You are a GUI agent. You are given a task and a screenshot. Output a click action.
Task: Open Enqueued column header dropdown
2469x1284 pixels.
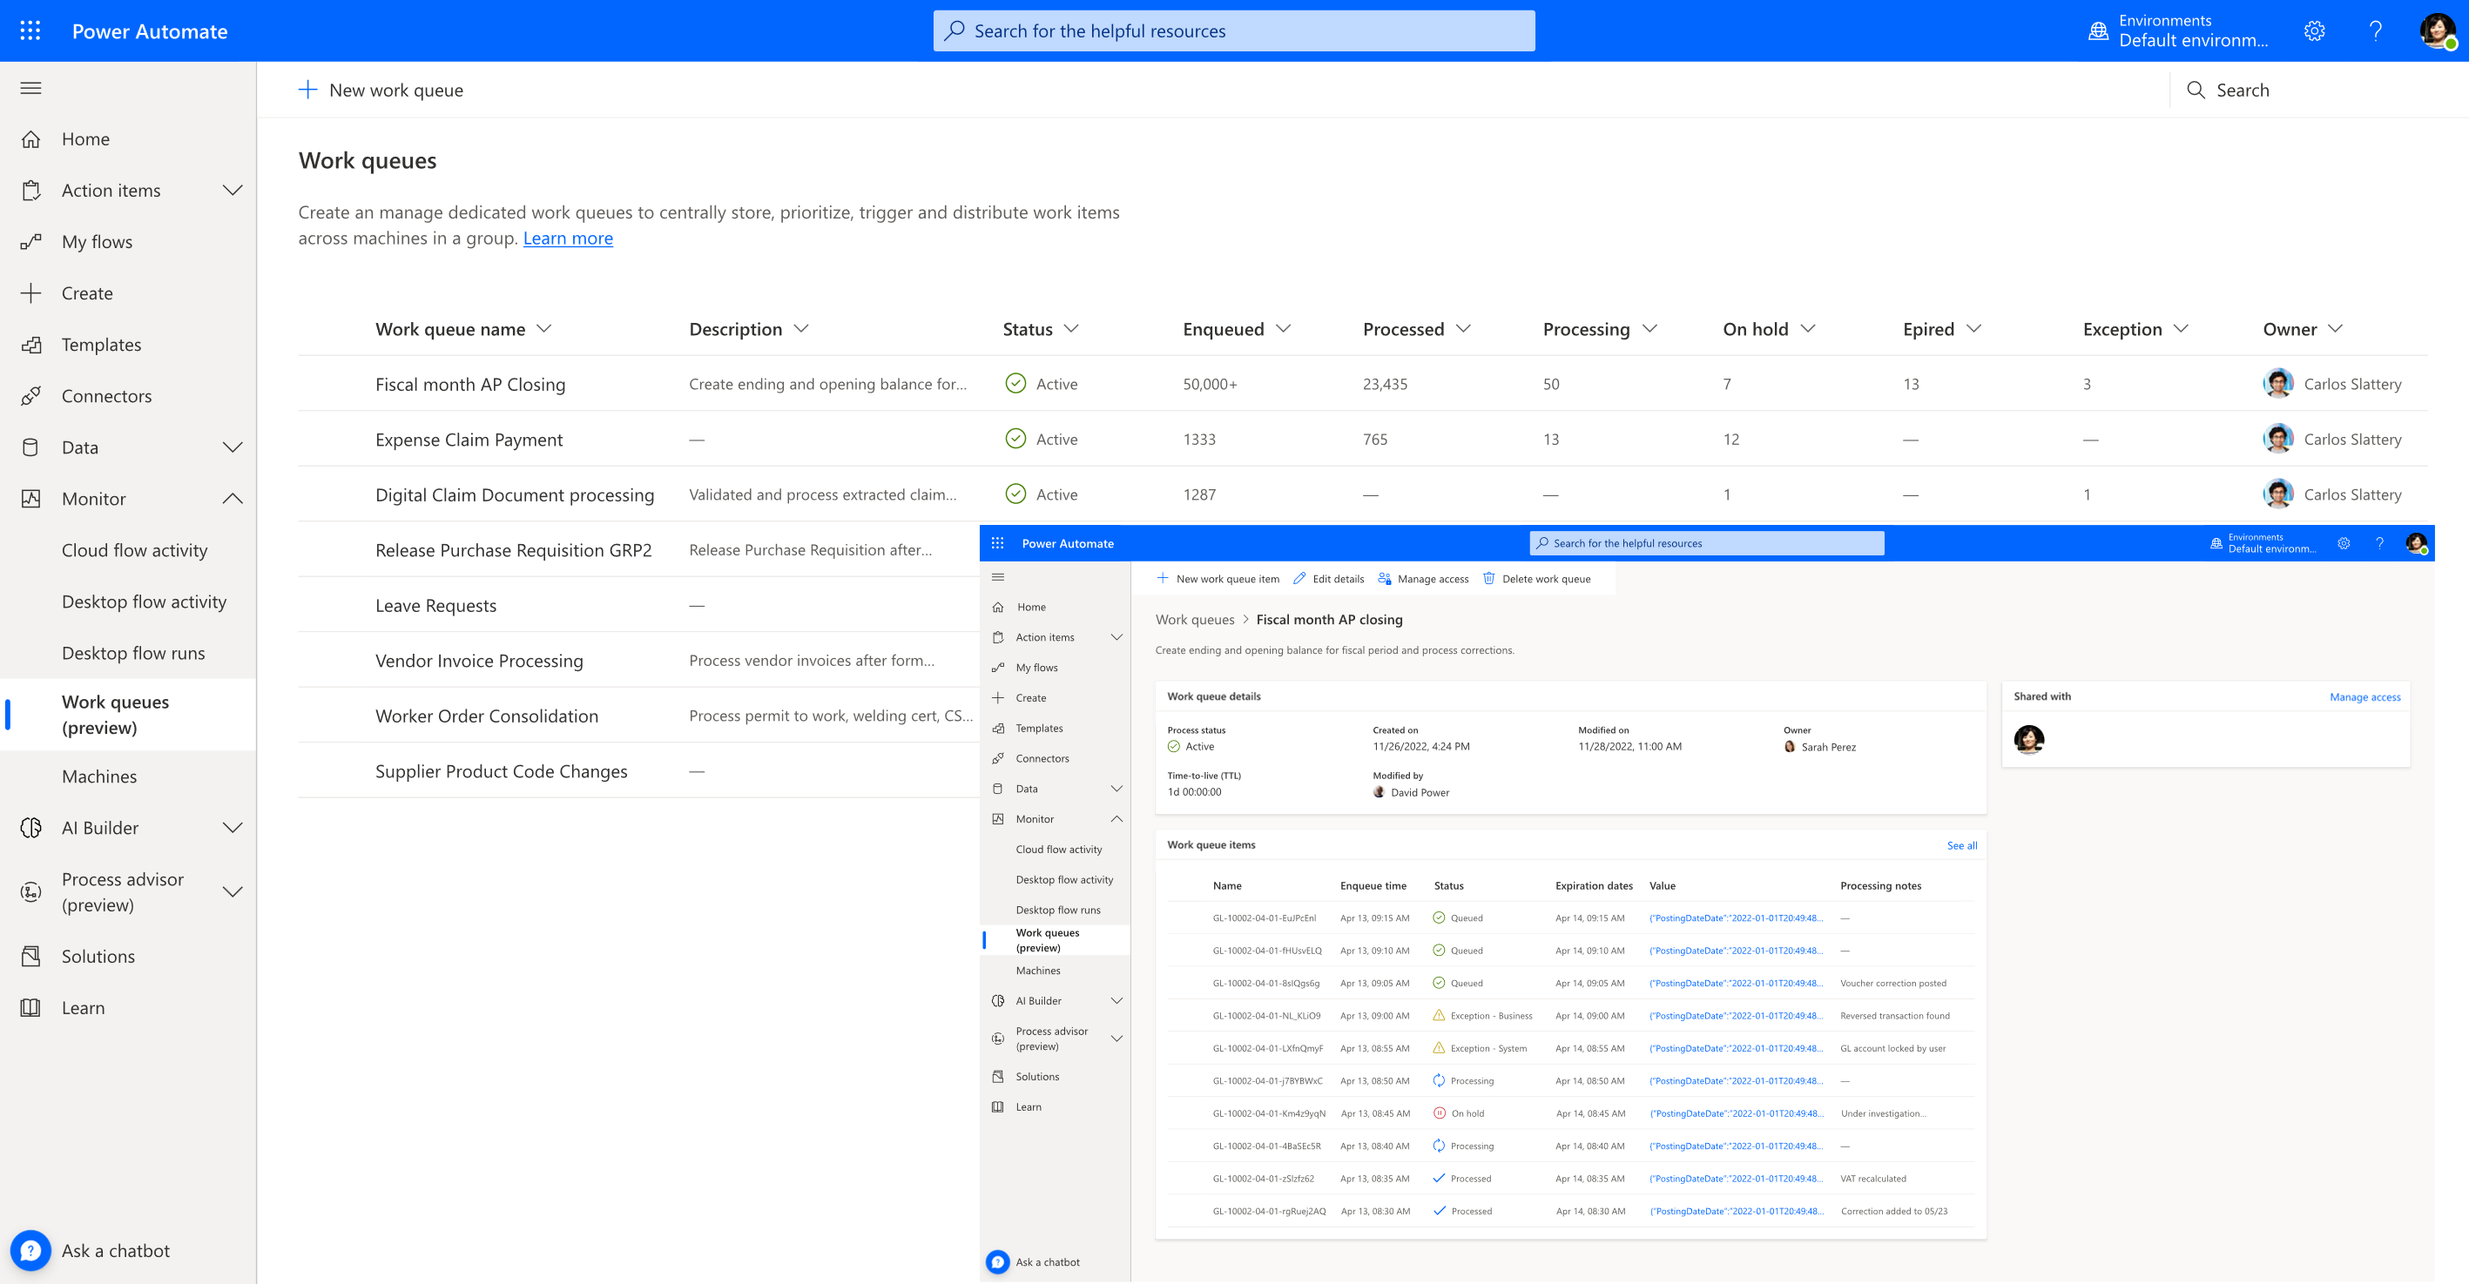1284,329
